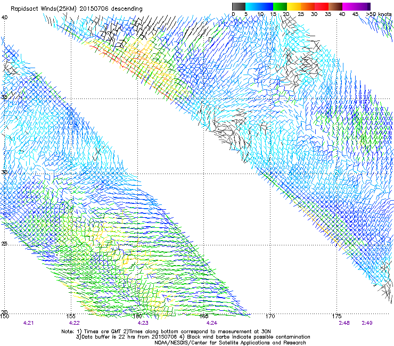Click the purple '4:21' time label

[28, 323]
